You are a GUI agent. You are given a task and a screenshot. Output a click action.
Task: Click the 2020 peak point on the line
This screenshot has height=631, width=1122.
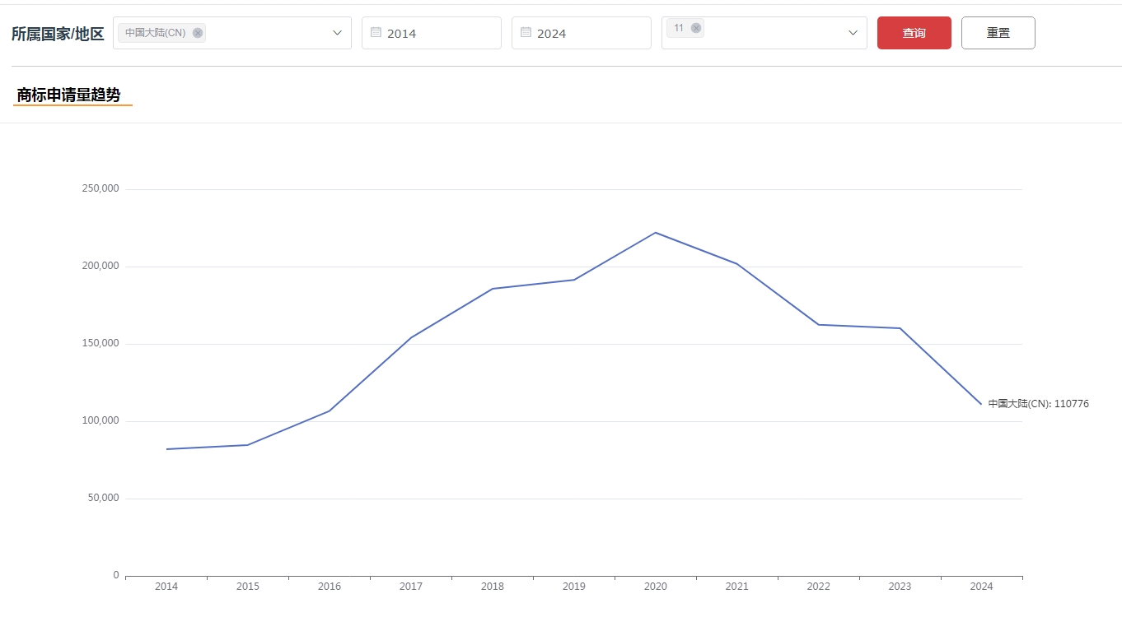(656, 233)
